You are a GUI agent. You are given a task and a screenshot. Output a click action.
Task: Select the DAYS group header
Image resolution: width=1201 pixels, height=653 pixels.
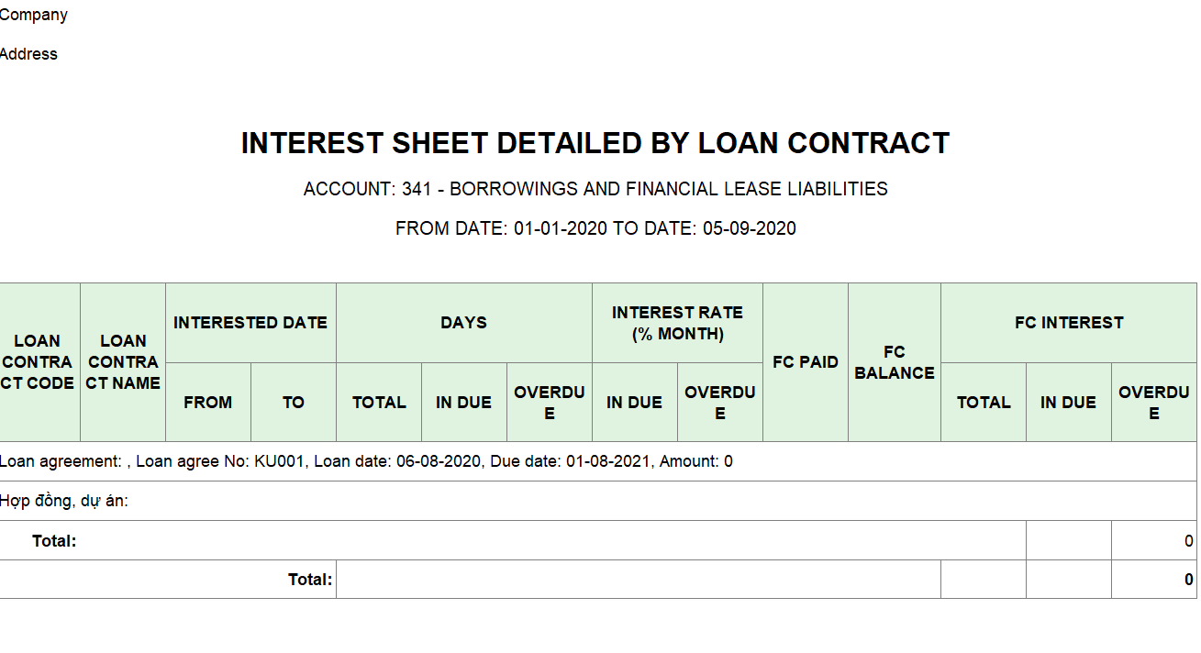464,323
